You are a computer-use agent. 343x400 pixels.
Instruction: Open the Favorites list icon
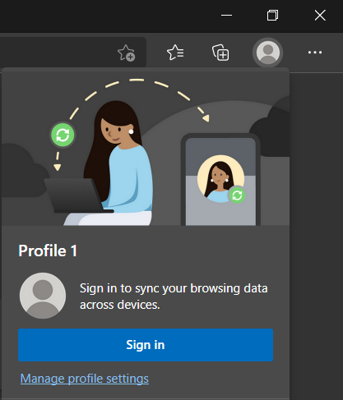pos(175,53)
